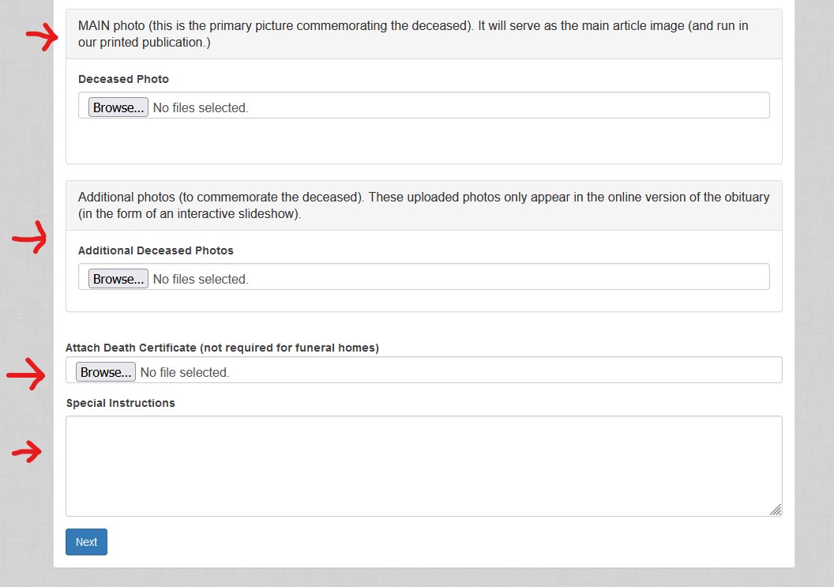834x587 pixels.
Task: Click empty space below Deceased Photo file field
Action: click(423, 142)
